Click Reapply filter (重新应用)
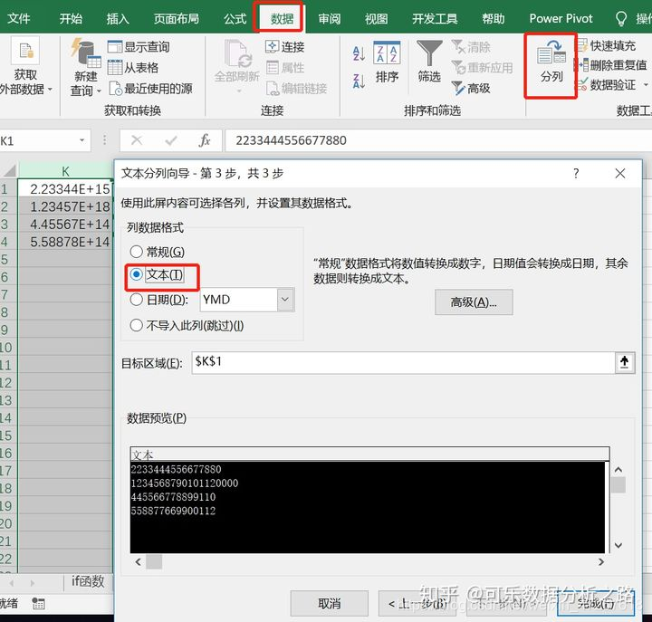Image resolution: width=652 pixels, height=622 pixels. 482,67
